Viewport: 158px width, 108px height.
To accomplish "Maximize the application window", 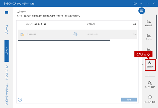I will (x=147, y=4).
